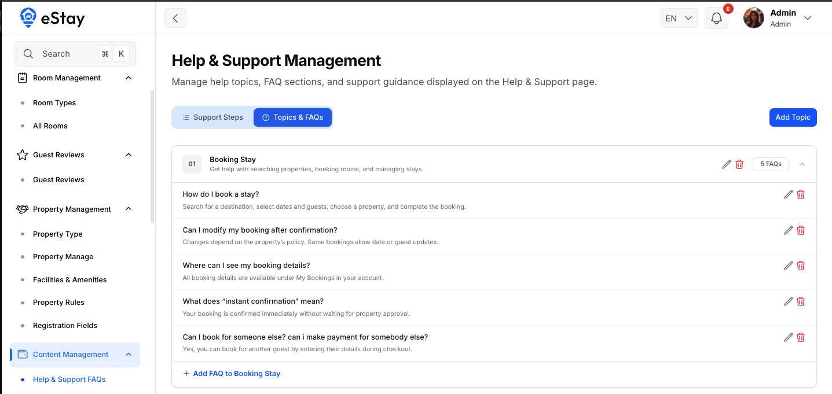The height and width of the screenshot is (394, 832).
Task: Open All Rooms in sidebar
Action: 50,126
